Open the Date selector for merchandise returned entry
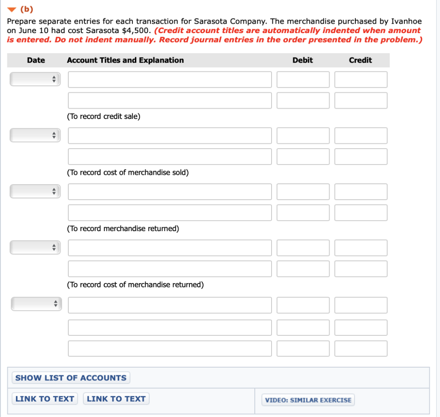This screenshot has width=440, height=417. 35,192
